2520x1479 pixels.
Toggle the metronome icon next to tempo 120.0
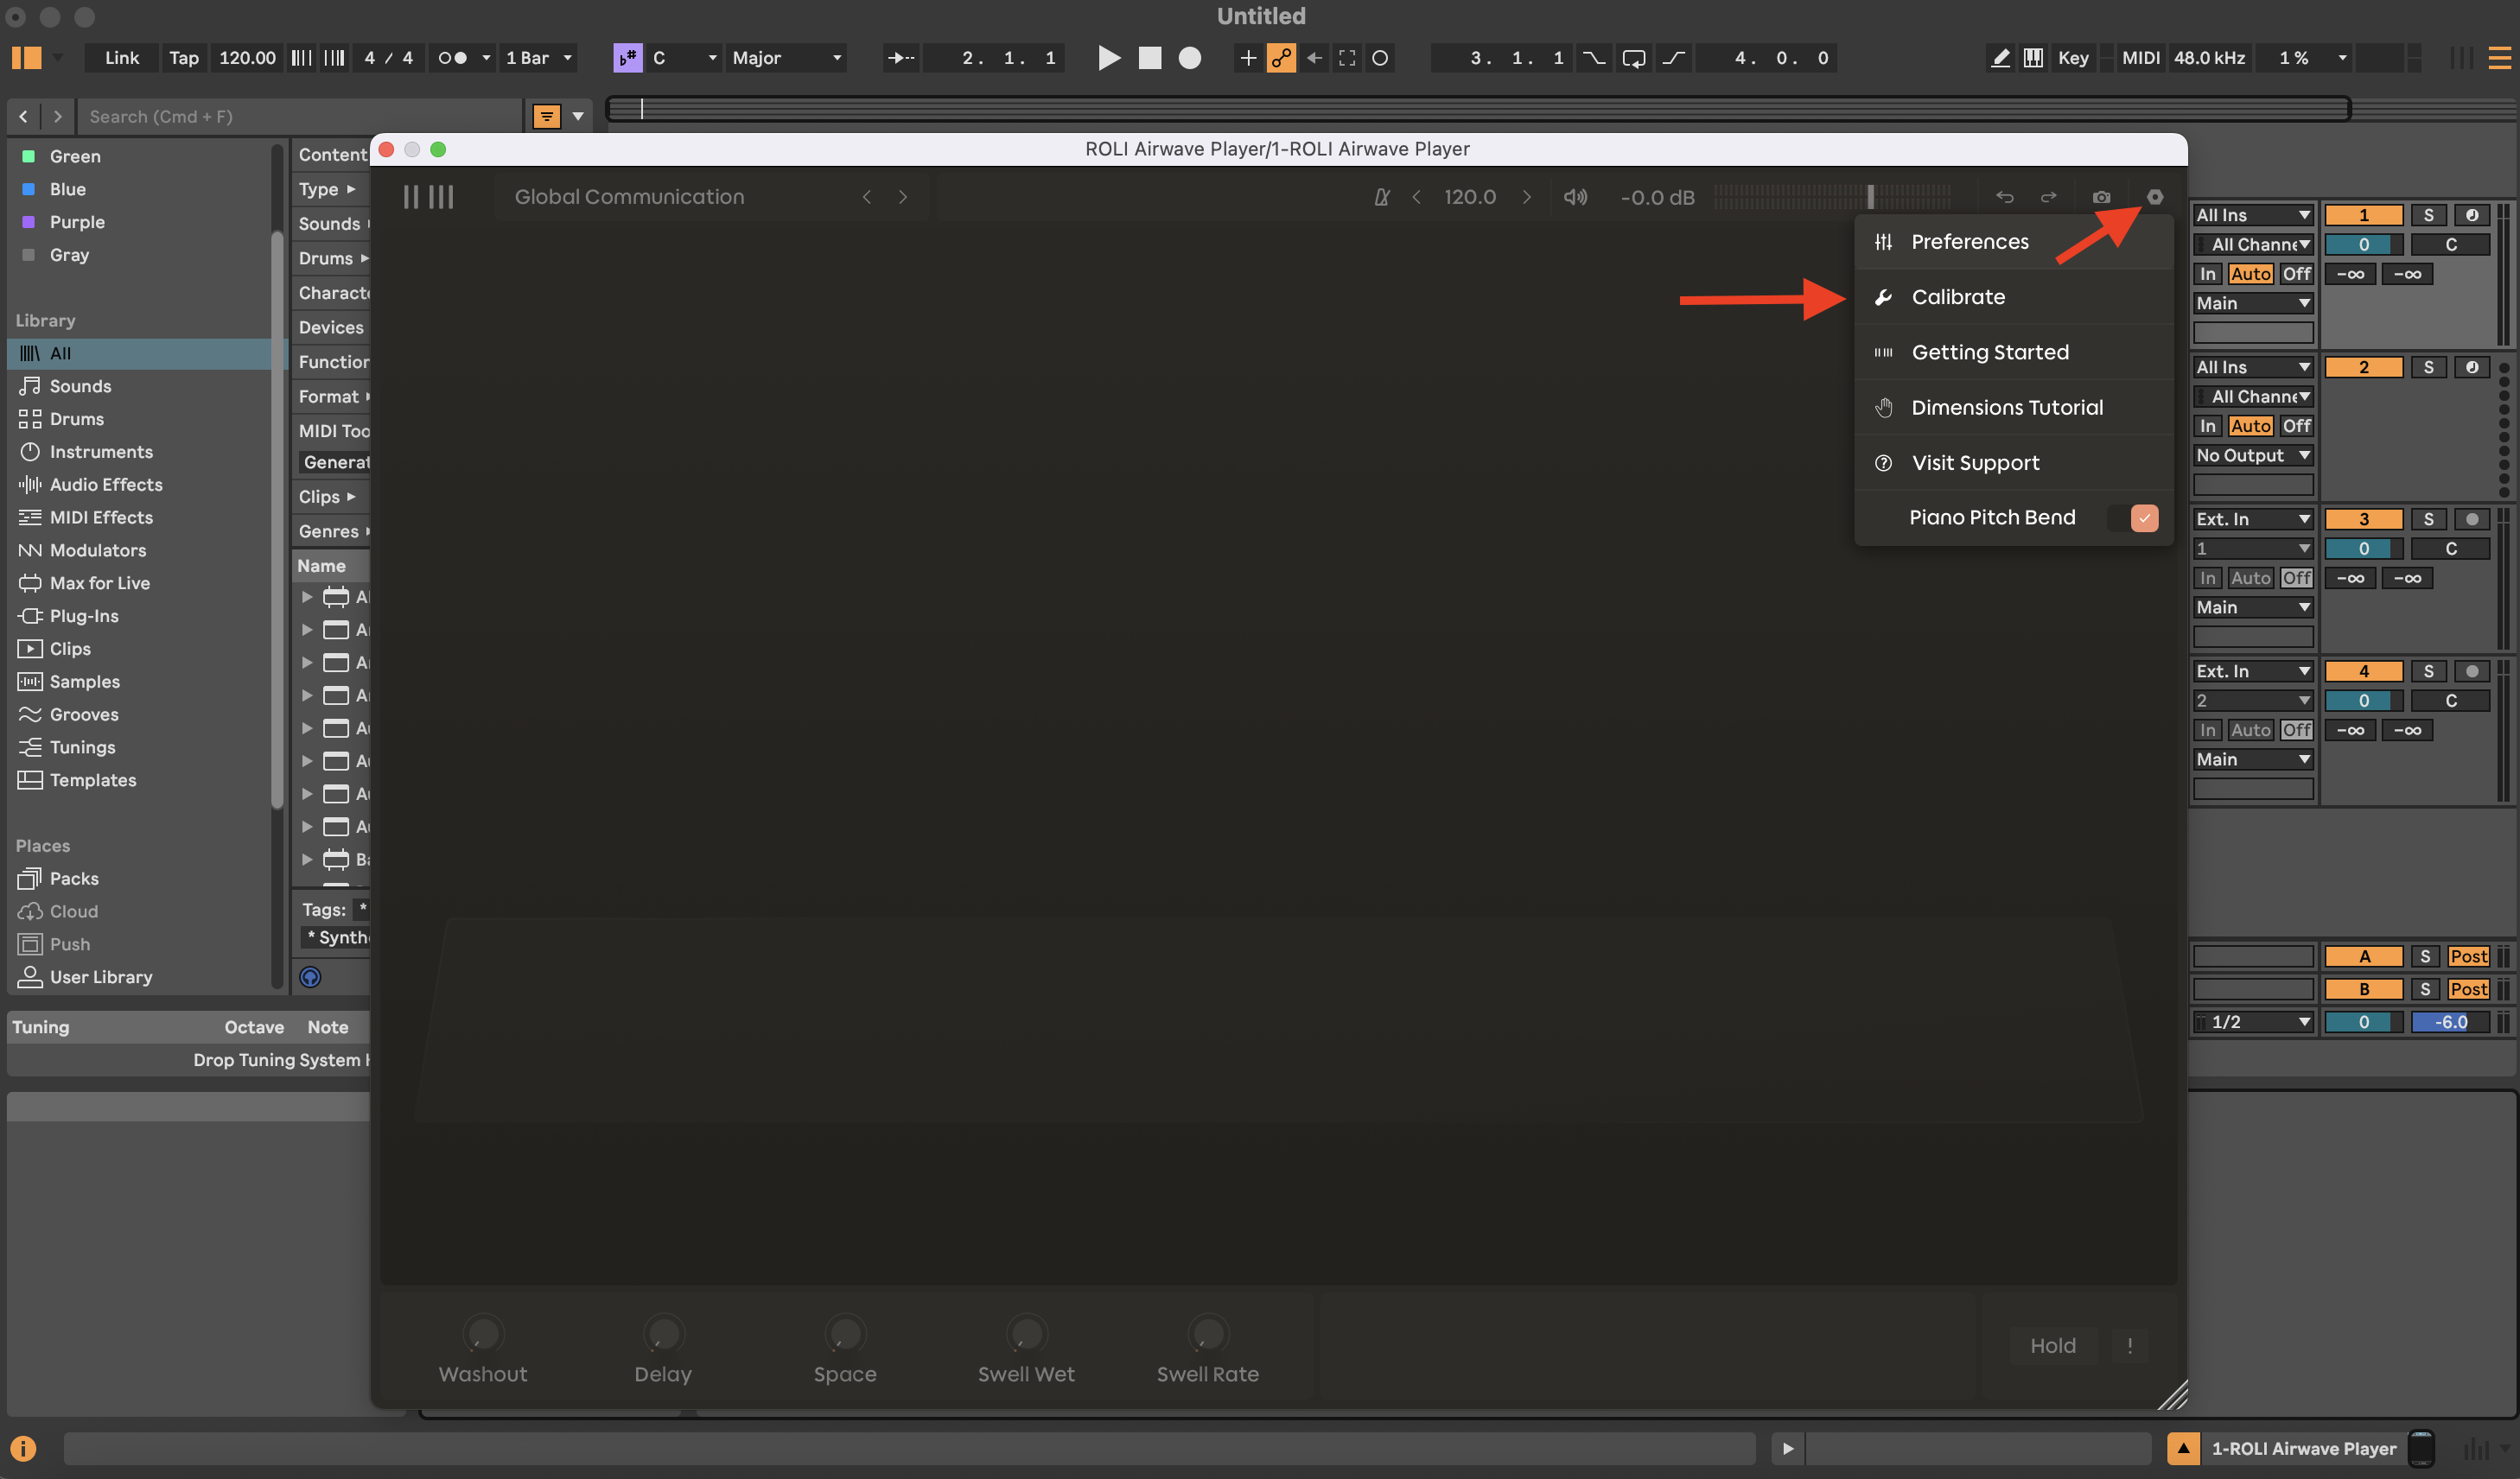[1381, 197]
